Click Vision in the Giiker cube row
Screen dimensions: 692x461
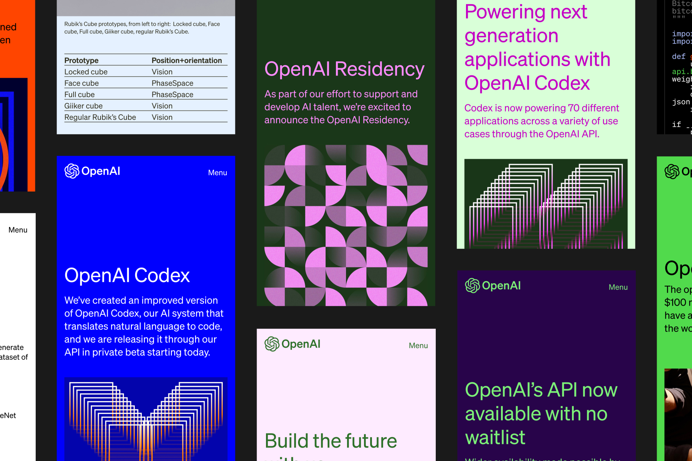point(162,106)
